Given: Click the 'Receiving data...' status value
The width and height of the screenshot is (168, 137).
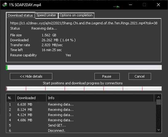Looking at the screenshot, I should (x=44, y=28).
